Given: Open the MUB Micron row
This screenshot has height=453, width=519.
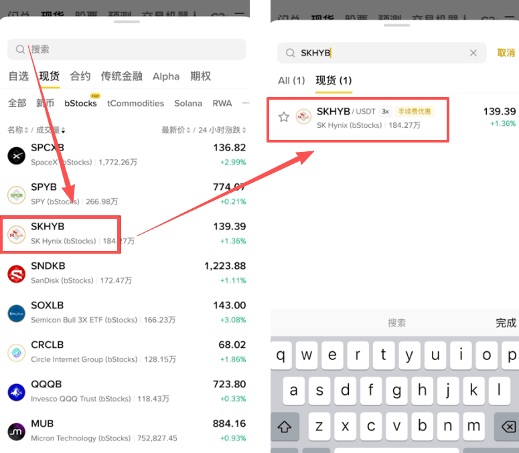Looking at the screenshot, I should (127, 431).
